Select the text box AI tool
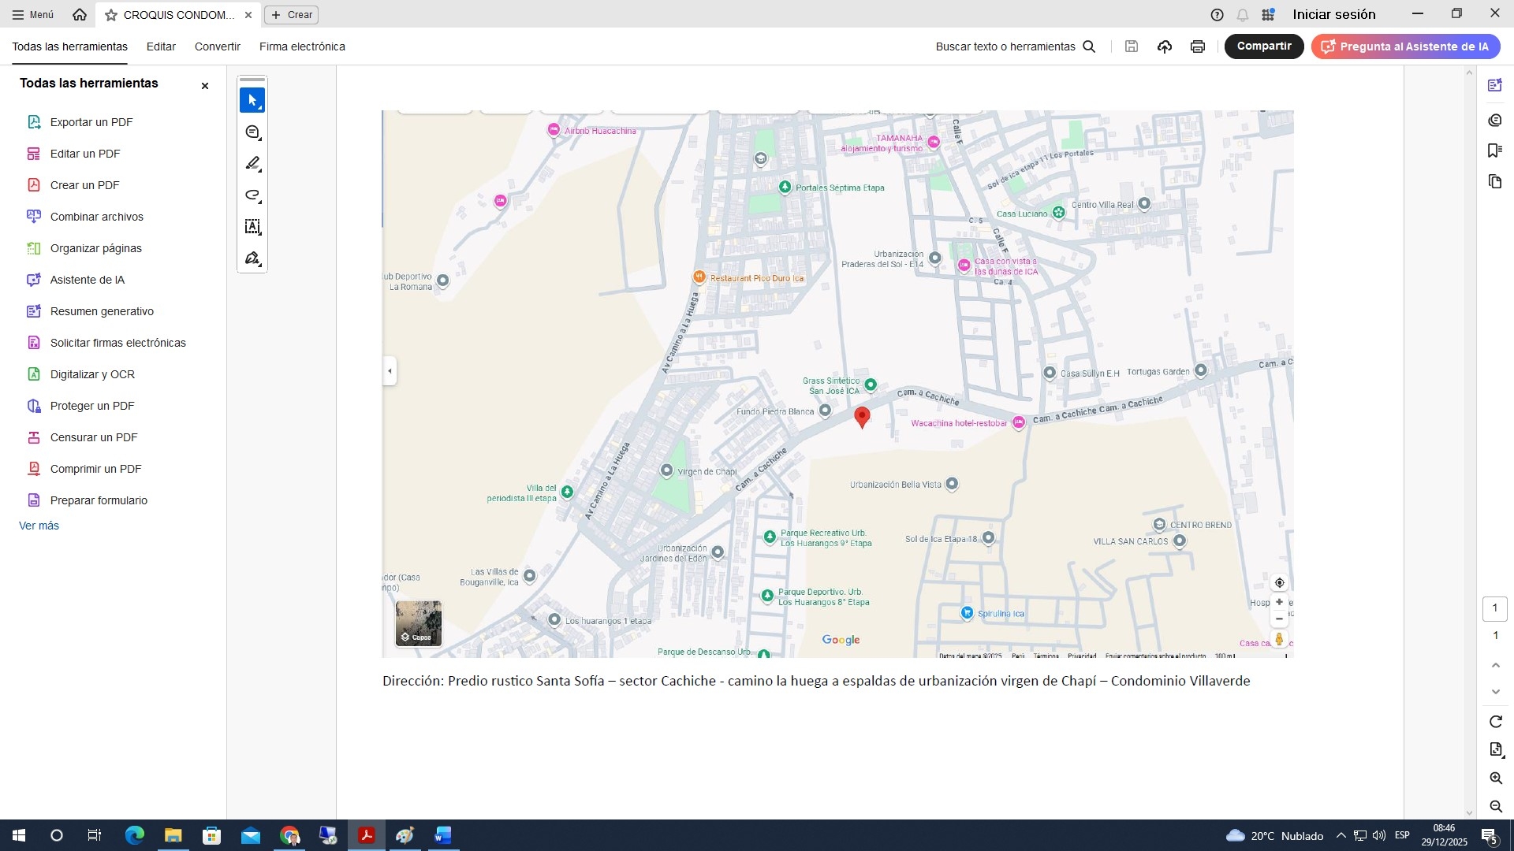The width and height of the screenshot is (1514, 851). 252,227
